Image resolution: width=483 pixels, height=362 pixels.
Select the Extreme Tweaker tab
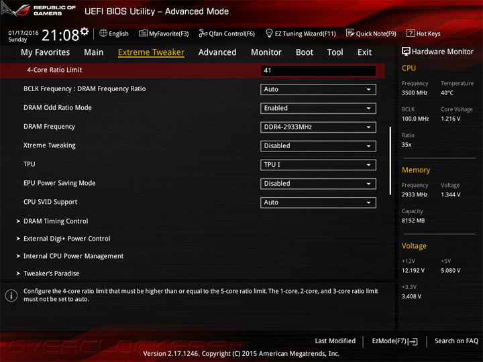coord(151,52)
